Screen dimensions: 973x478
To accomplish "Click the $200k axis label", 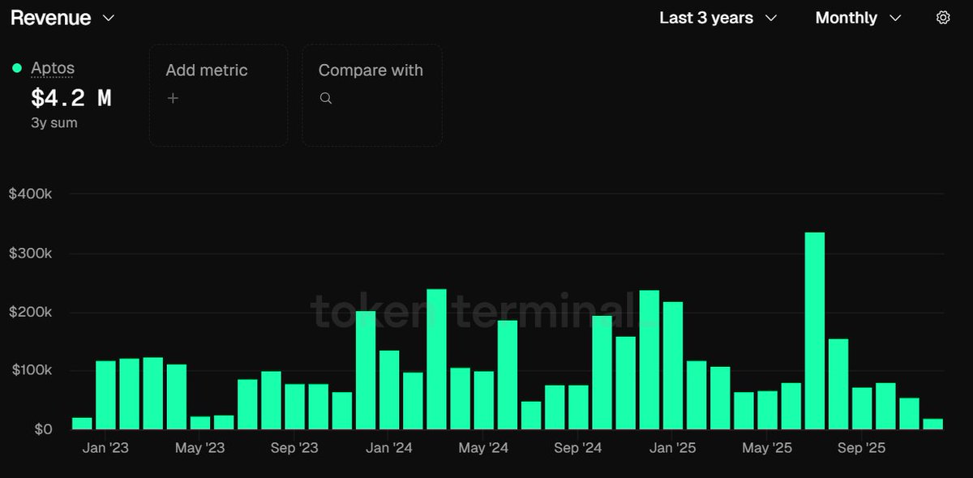I will tap(30, 312).
